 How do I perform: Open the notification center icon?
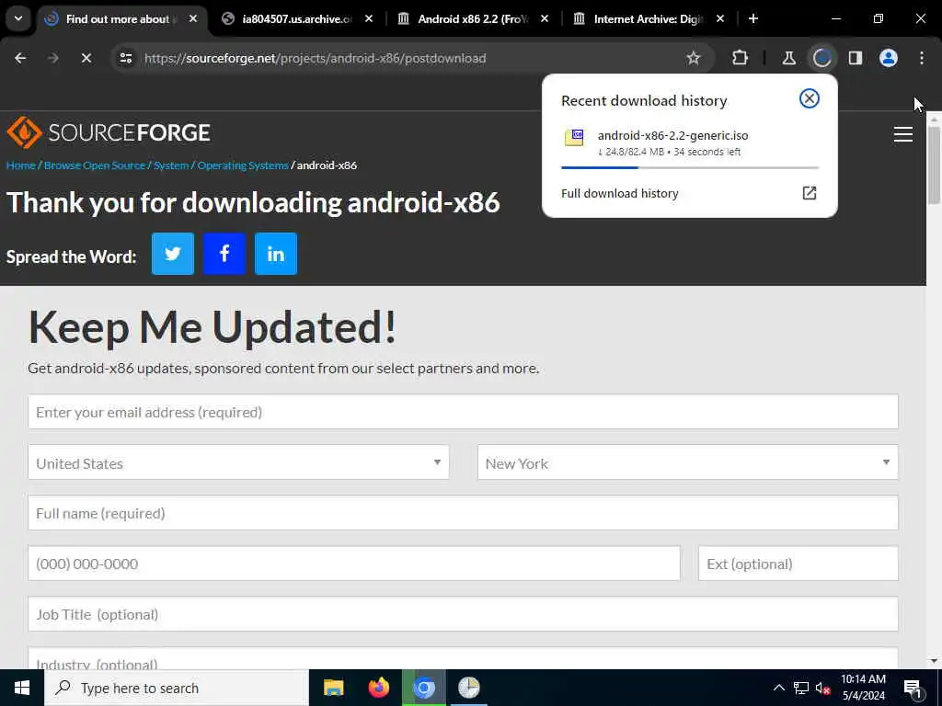(913, 688)
